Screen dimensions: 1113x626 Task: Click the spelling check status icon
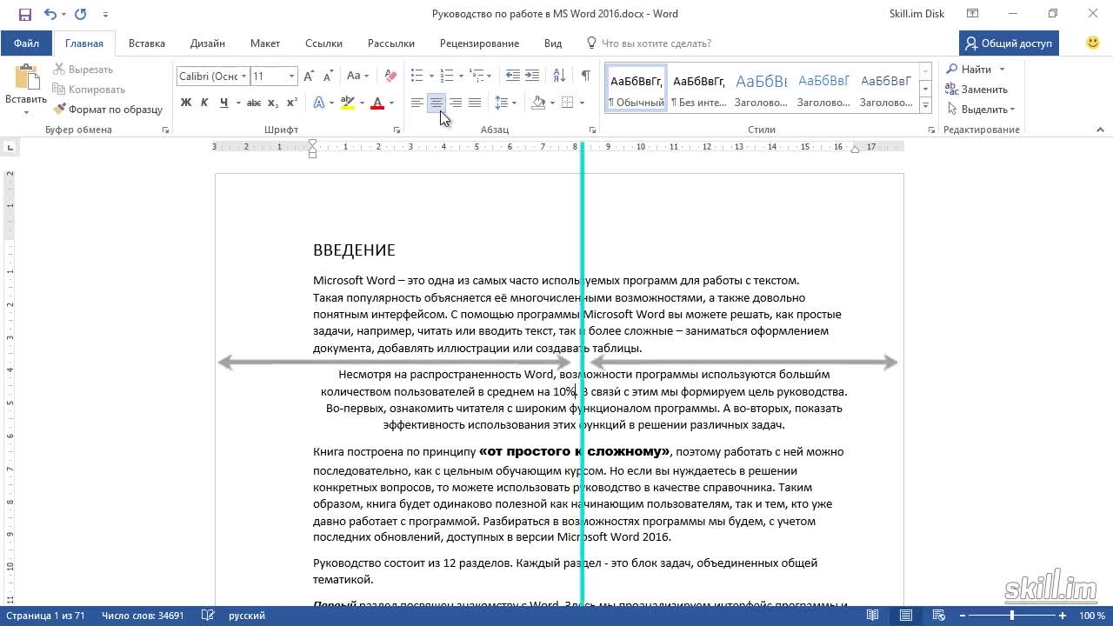pyautogui.click(x=208, y=616)
